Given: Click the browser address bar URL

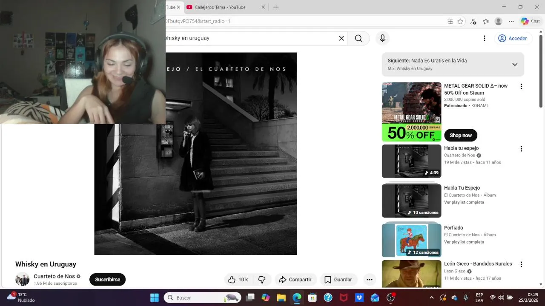Looking at the screenshot, I should [198, 21].
